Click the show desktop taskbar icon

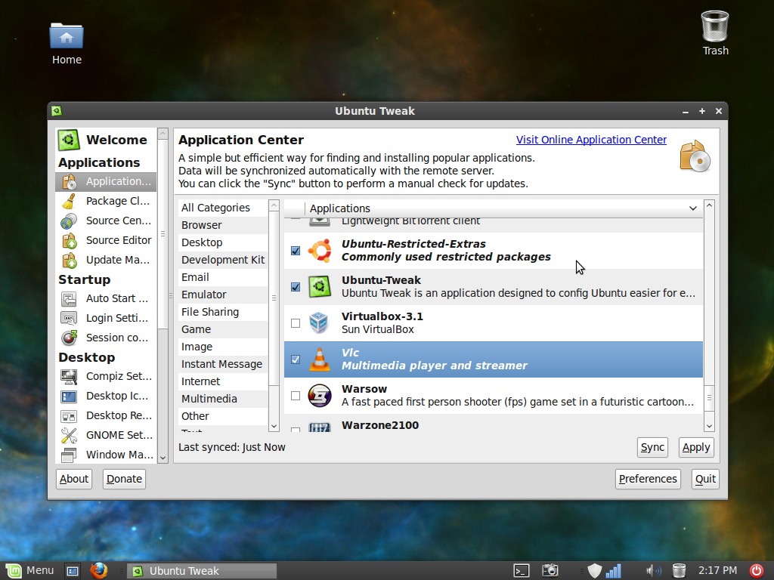tap(73, 571)
